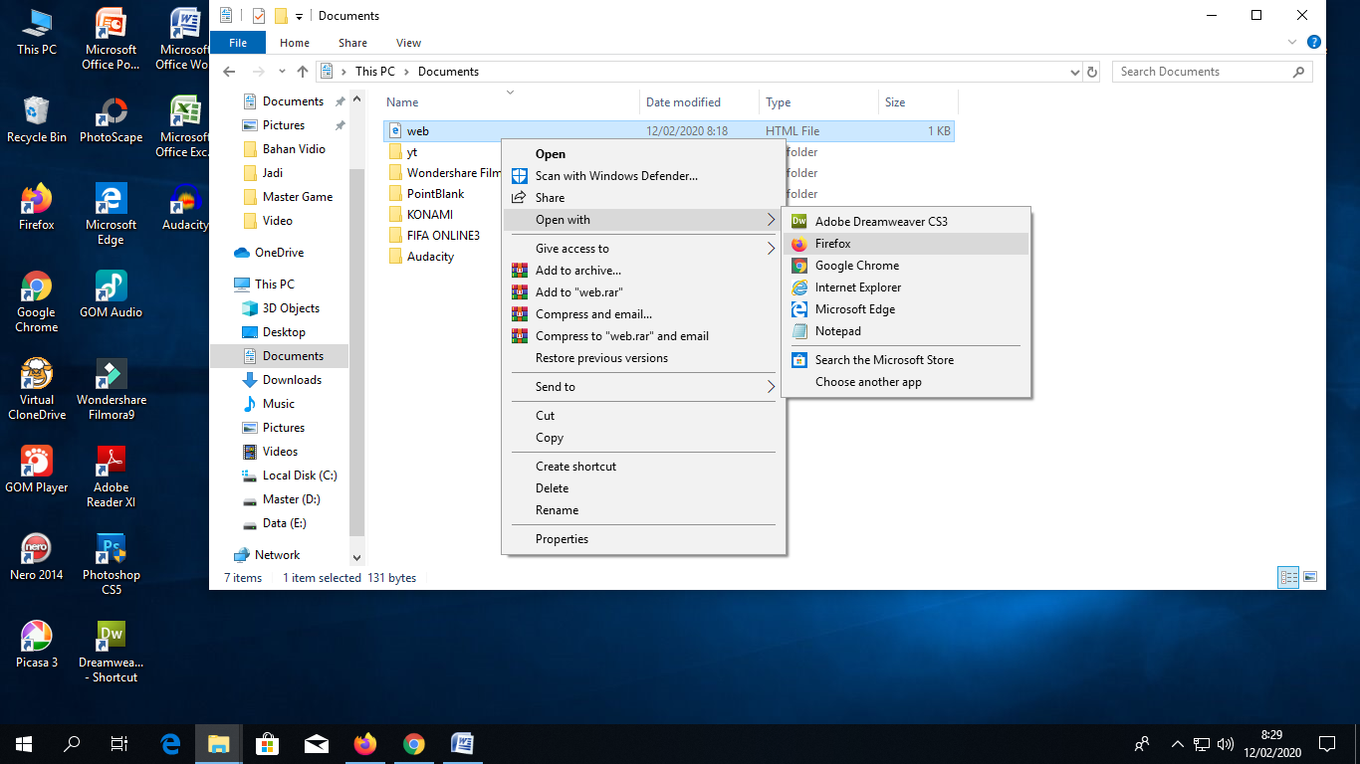Open the address bar history dropdown
The image size is (1360, 764).
(1074, 71)
